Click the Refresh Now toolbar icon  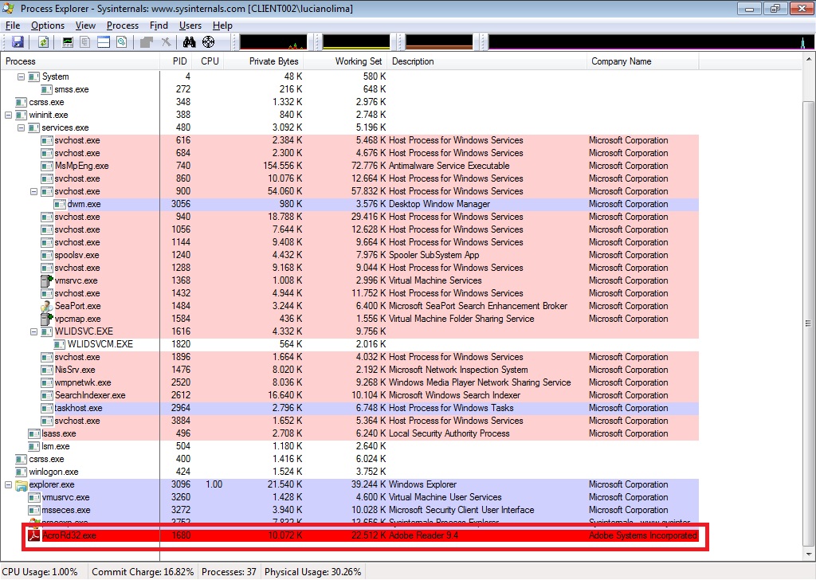tap(43, 42)
